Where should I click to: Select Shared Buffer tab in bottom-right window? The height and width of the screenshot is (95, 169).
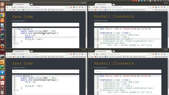tap(103, 51)
